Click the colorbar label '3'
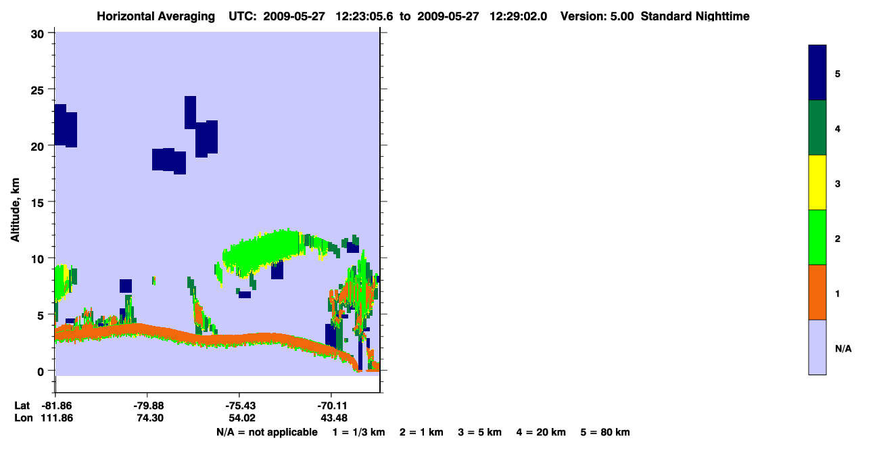This screenshot has width=879, height=451. pyautogui.click(x=838, y=183)
